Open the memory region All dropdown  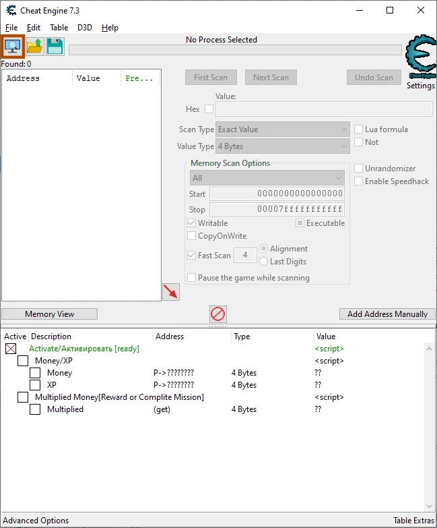(x=267, y=178)
